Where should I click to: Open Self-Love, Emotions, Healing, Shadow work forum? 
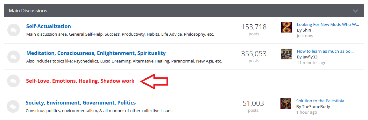coord(80,81)
